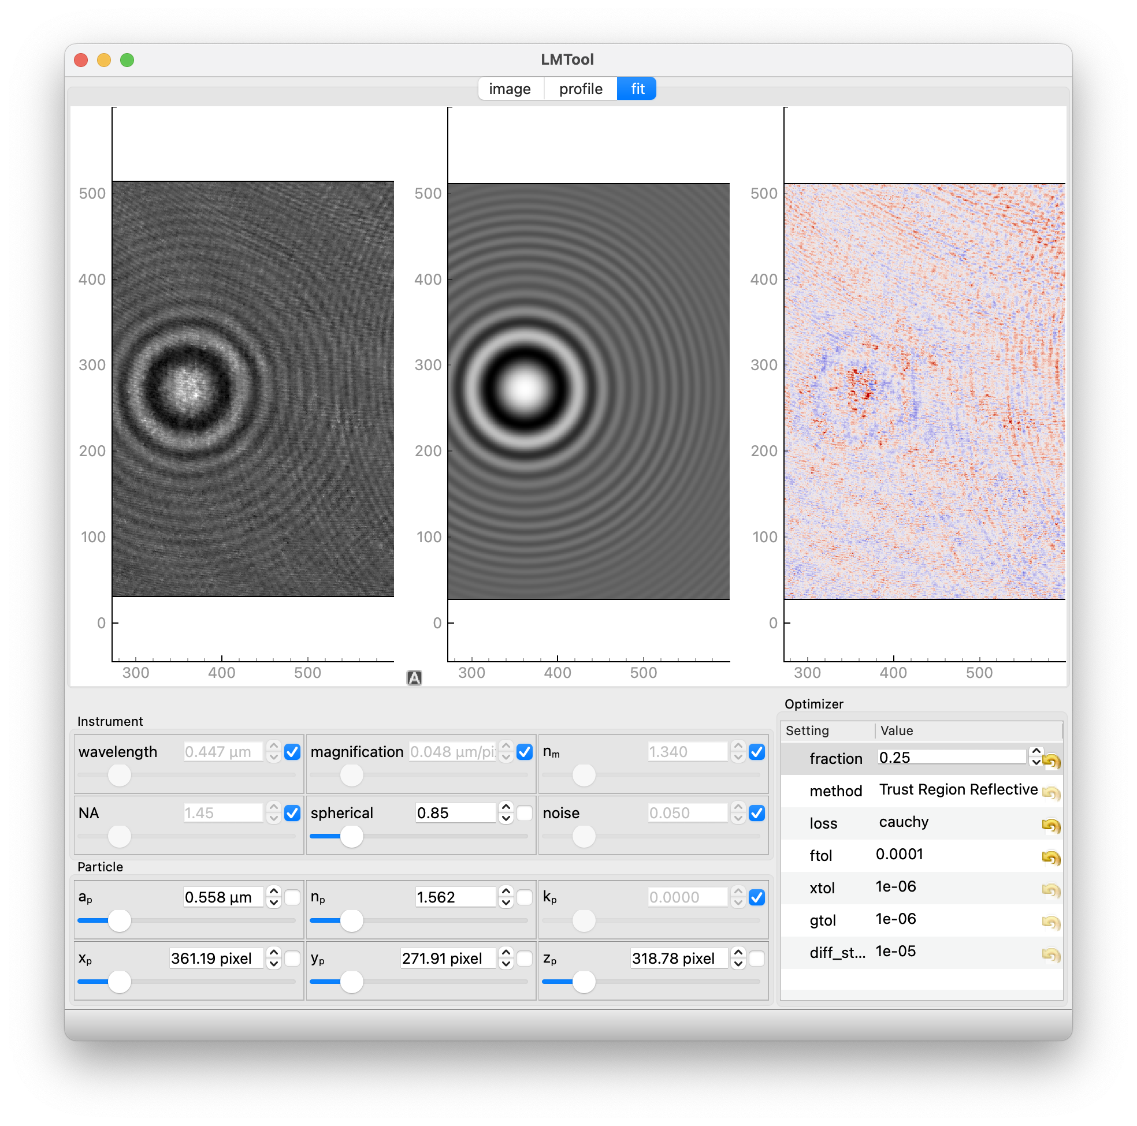The image size is (1137, 1126).
Task: Enable the spherical fixed checkbox
Action: (x=525, y=813)
